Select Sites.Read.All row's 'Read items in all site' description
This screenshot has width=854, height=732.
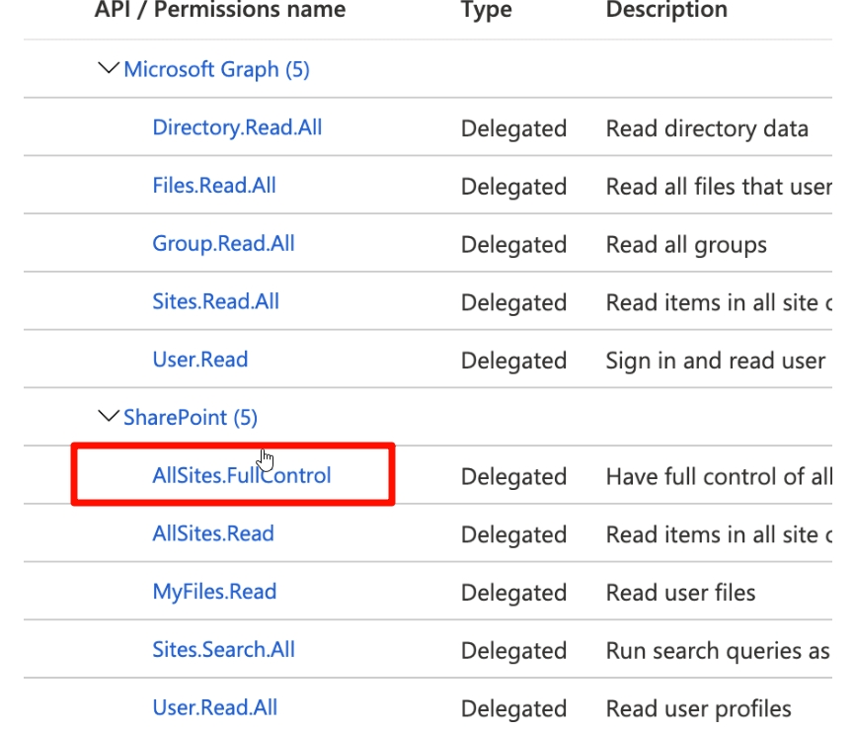coord(719,303)
